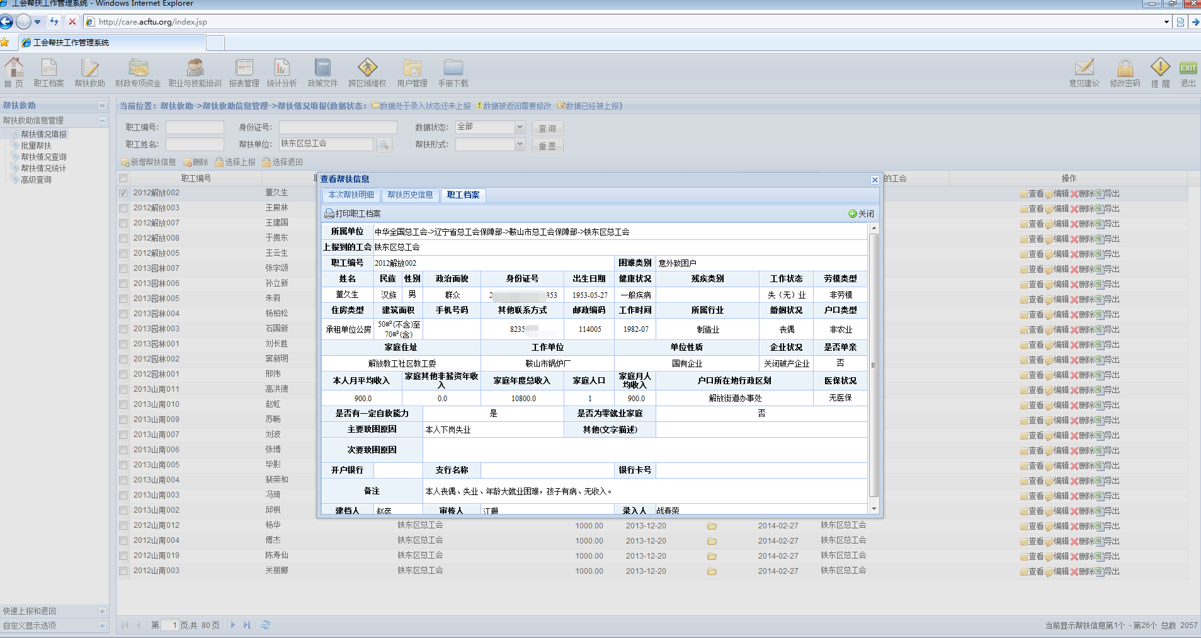
Task: Click 选择上报 button
Action: coord(235,162)
